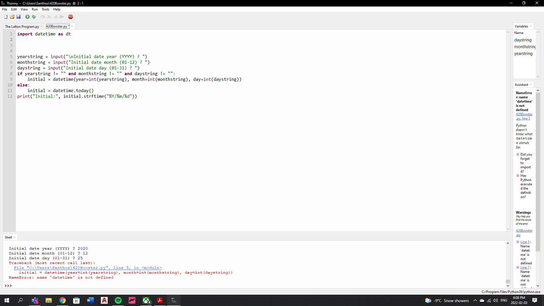Open Spotify from taskbar
Image resolution: width=544 pixels, height=306 pixels.
click(118, 300)
